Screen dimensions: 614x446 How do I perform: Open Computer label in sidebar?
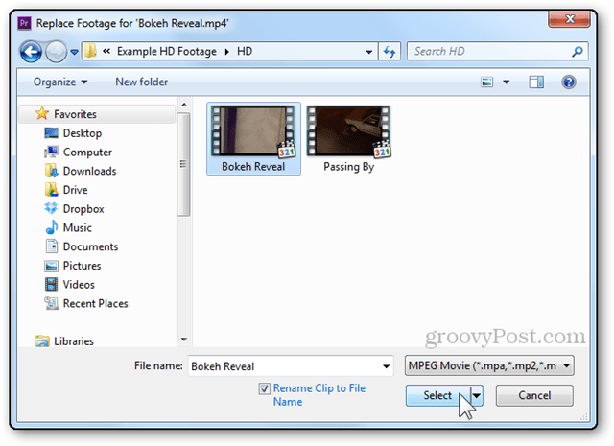coord(87,152)
